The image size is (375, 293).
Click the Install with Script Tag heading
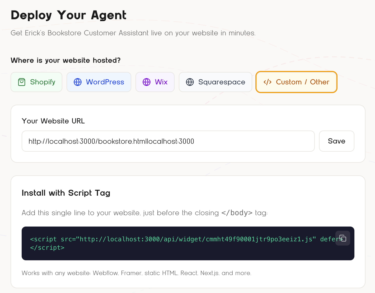pyautogui.click(x=66, y=193)
